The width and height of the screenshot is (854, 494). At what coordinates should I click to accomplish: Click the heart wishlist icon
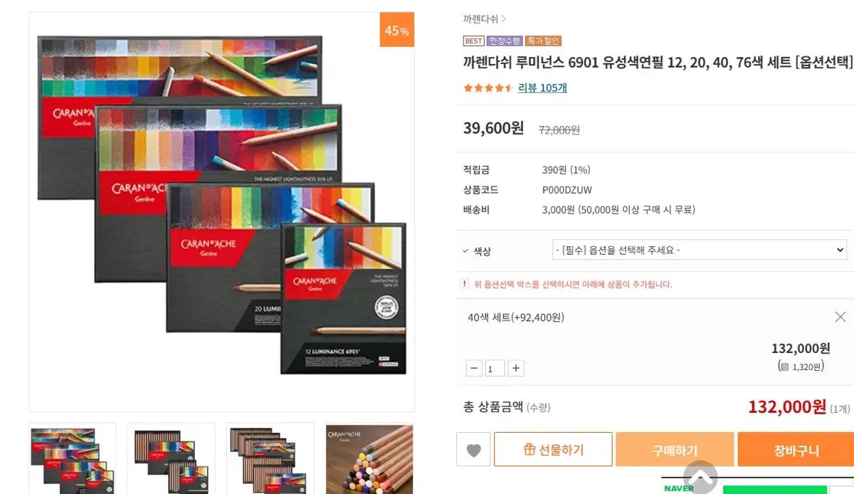tap(473, 450)
